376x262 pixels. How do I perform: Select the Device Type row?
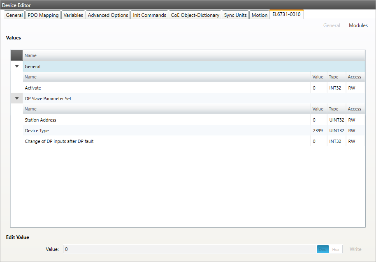coord(165,131)
